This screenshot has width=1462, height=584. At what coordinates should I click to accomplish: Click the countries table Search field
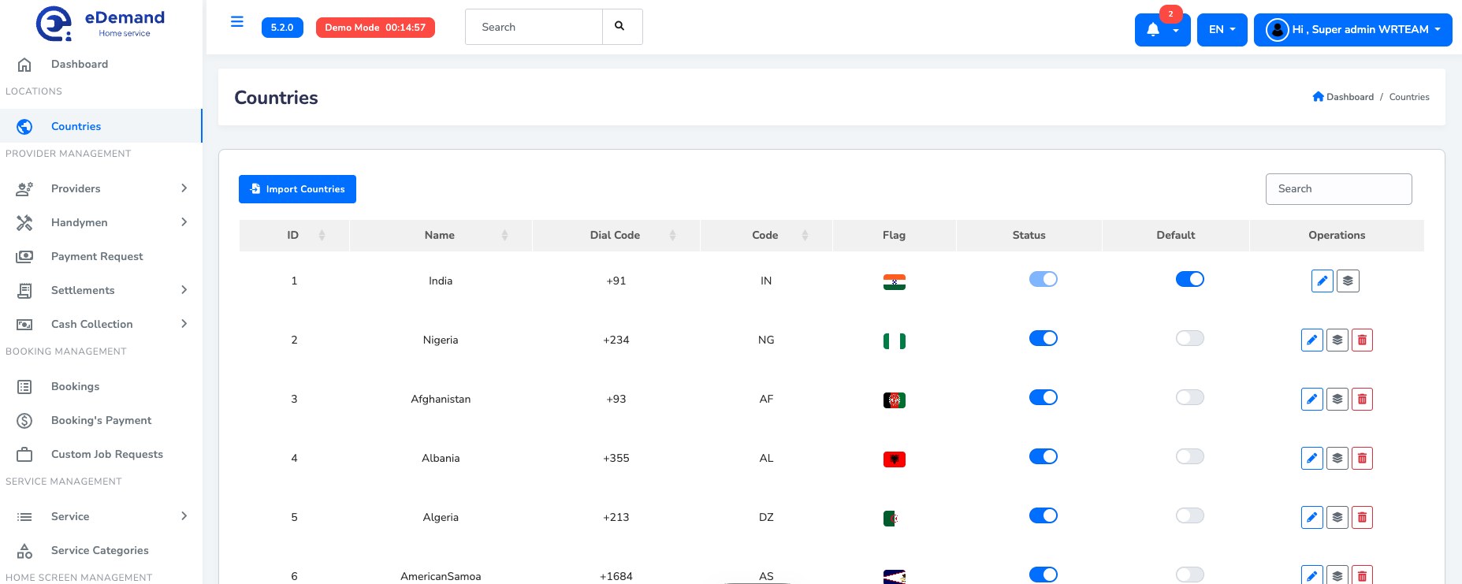pos(1338,189)
